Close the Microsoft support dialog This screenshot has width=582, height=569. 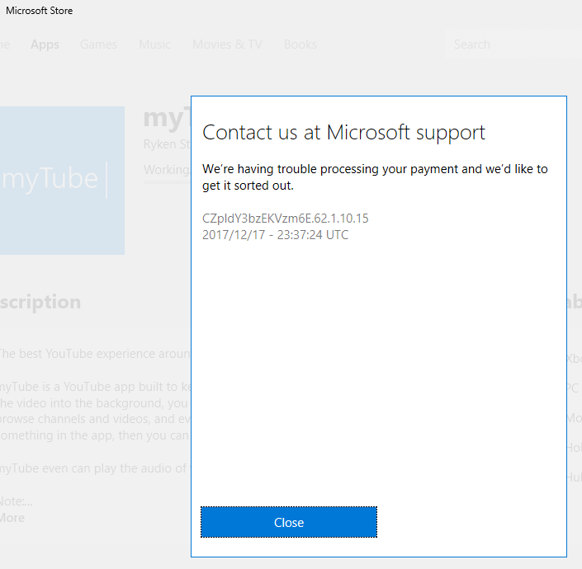[x=289, y=522]
